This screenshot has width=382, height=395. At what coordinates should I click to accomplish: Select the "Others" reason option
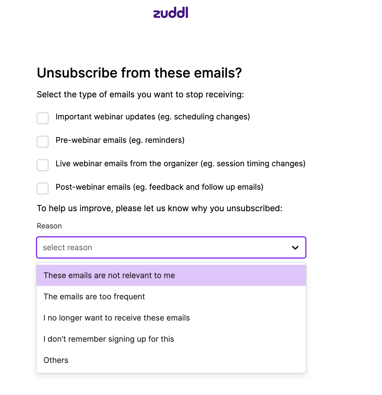(x=56, y=360)
